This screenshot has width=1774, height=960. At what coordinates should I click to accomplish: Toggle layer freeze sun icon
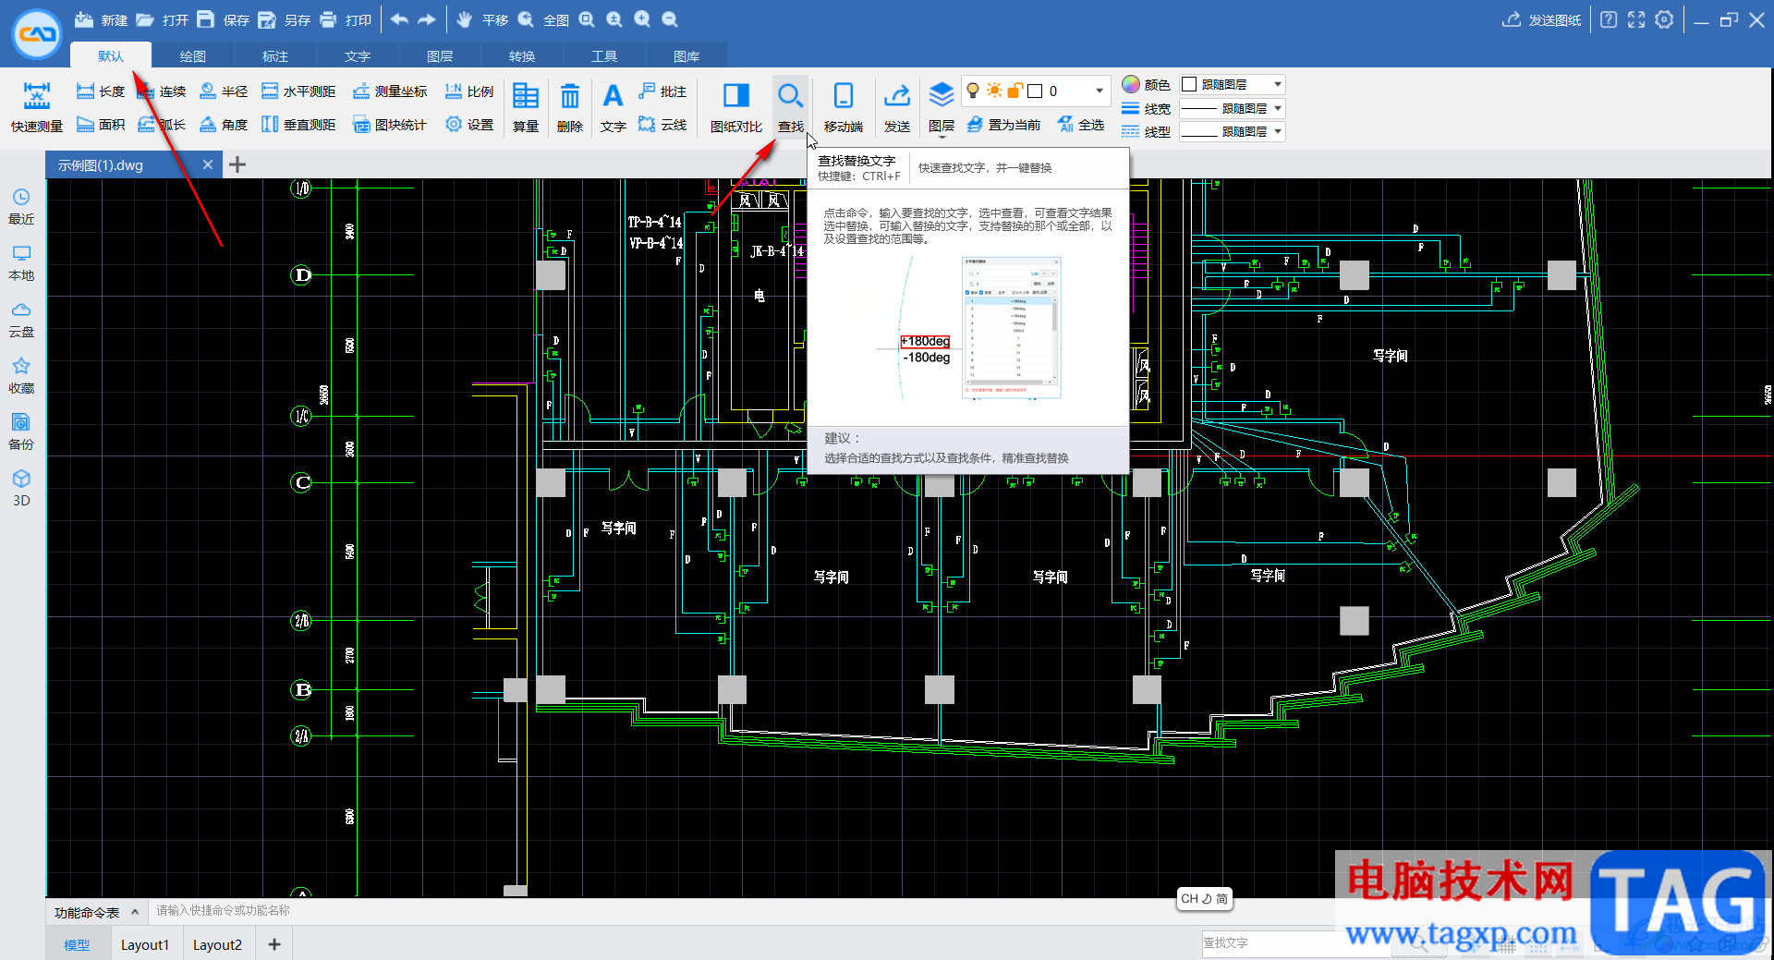994,91
